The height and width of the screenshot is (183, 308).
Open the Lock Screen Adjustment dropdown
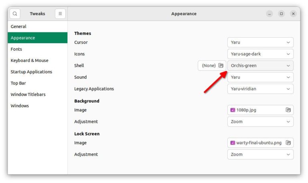[260, 154]
